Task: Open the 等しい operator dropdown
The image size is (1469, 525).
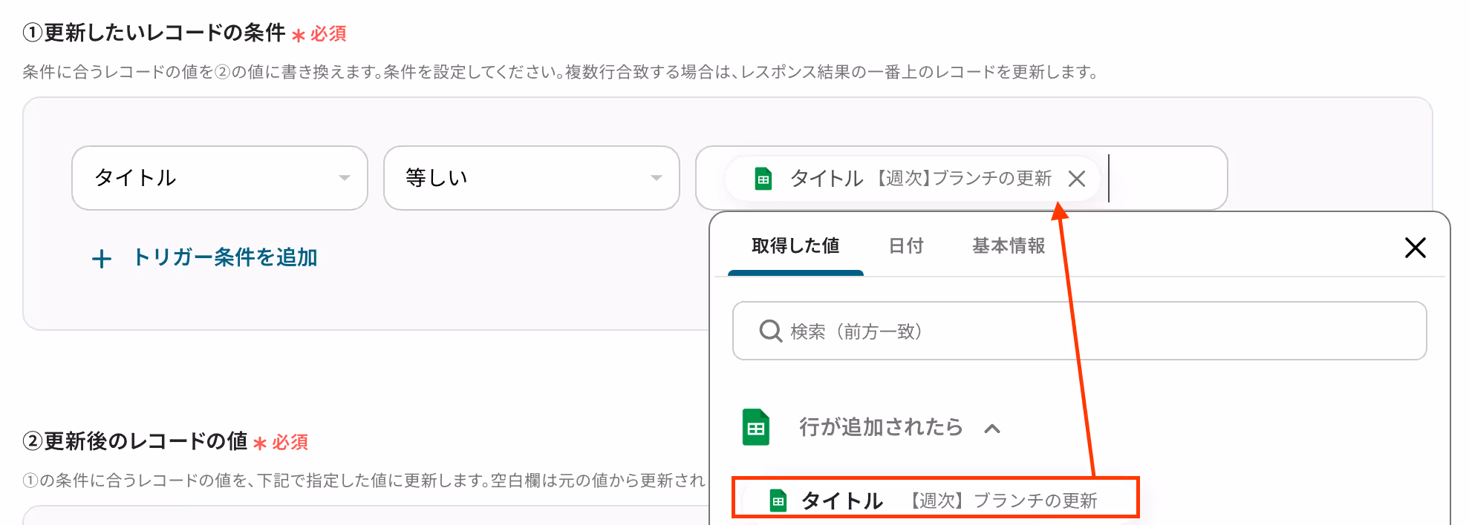Action: coord(532,178)
